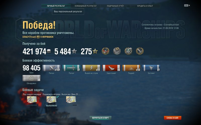Click the first achievement medal icon
Image resolution: width=201 pixels, height=125 pixels.
pos(106,51)
